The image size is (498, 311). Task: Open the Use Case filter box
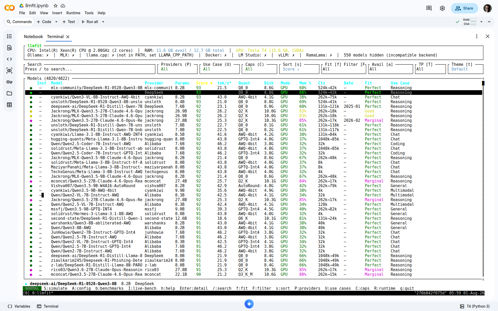220,69
